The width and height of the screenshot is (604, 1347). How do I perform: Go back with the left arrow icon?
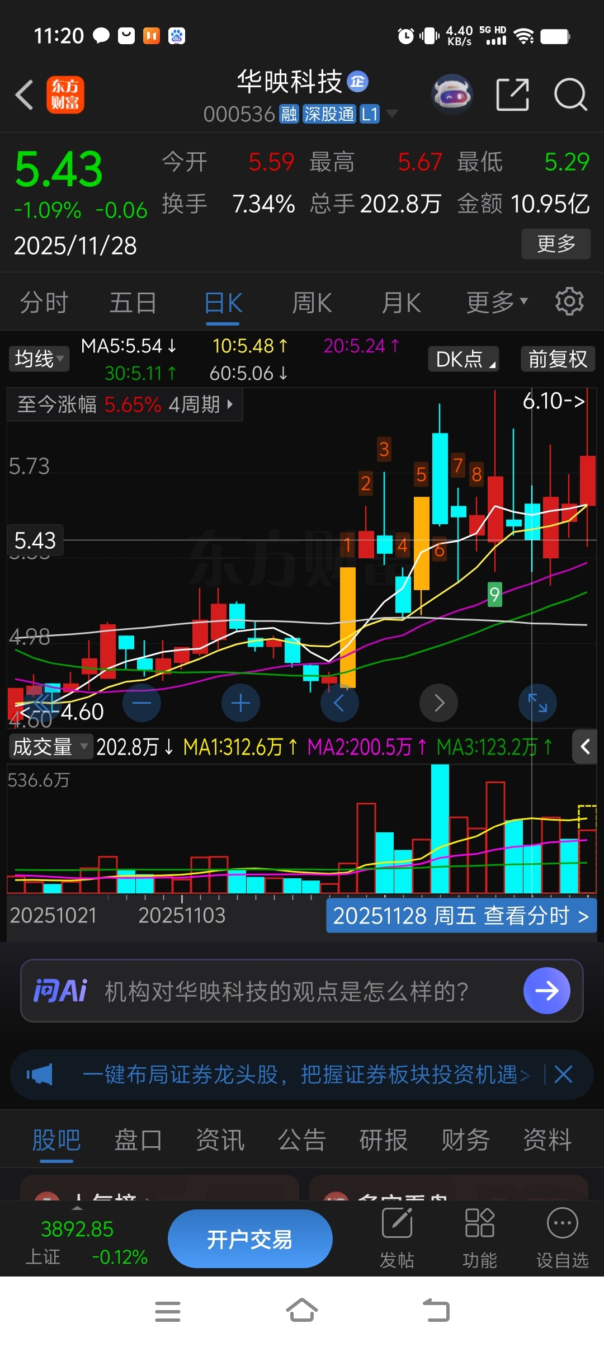point(25,95)
